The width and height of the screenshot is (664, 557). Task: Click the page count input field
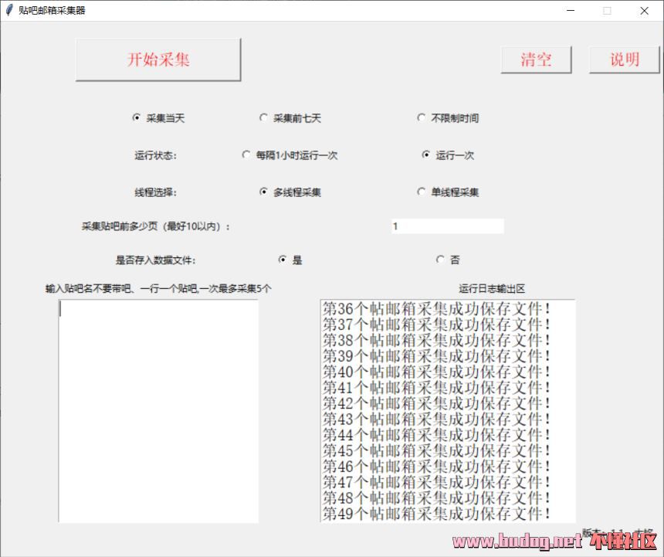tap(446, 226)
